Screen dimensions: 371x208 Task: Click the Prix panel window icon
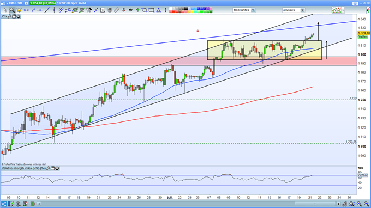(x=14, y=16)
